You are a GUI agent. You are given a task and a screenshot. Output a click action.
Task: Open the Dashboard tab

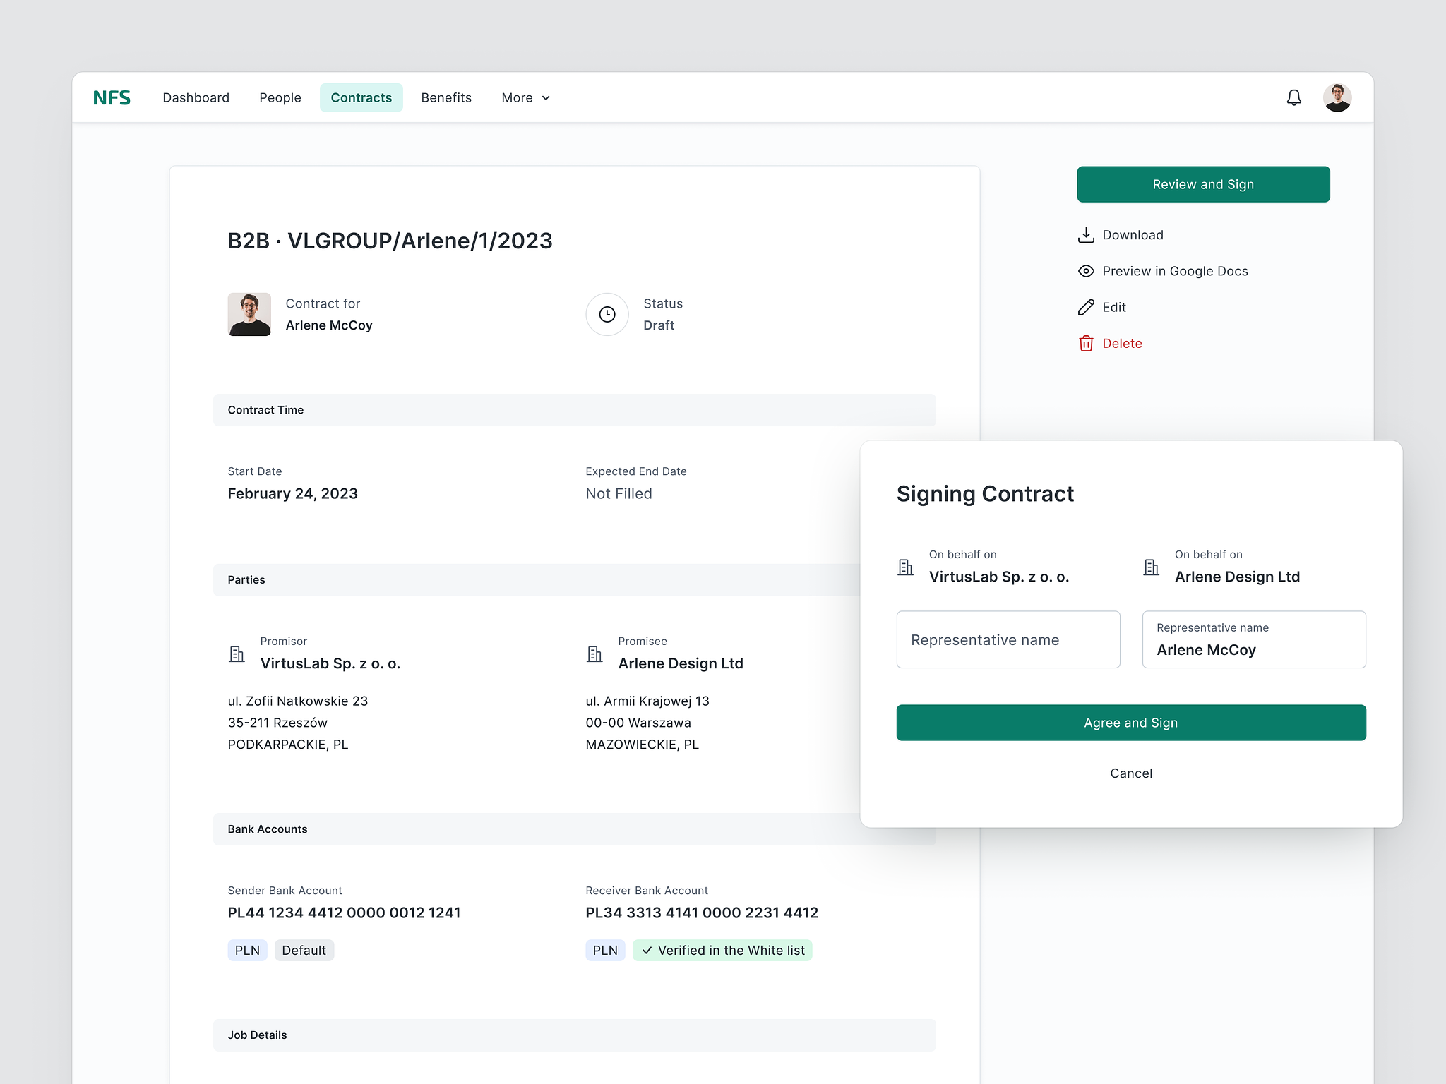(196, 97)
